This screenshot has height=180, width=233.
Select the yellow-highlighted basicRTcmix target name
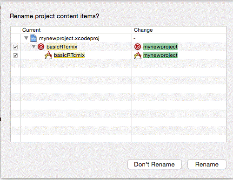click(x=62, y=47)
